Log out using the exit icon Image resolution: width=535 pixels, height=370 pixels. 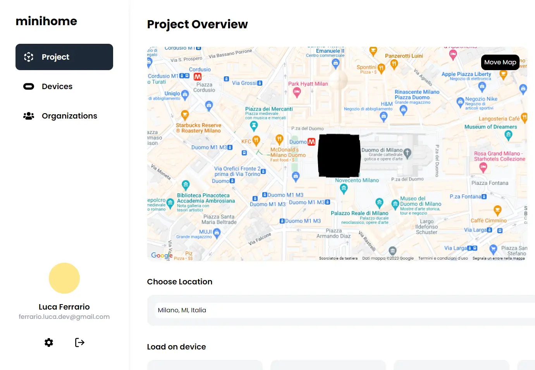[80, 342]
